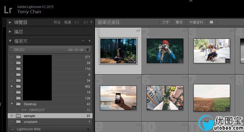
Task: Click the OS (C:) drive status indicator
Action: click(11, 50)
